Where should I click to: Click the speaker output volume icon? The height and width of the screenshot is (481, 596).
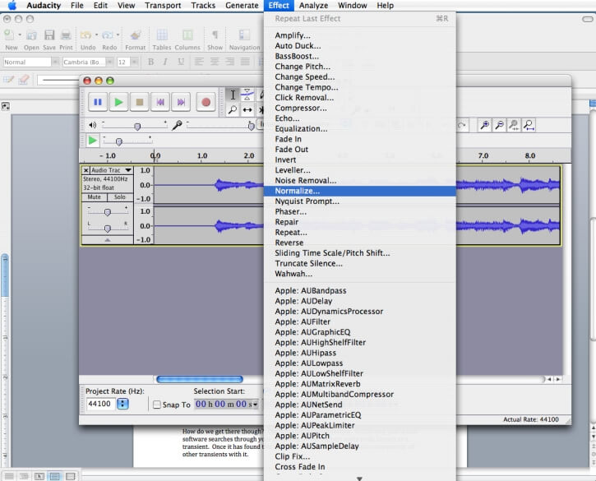(92, 125)
